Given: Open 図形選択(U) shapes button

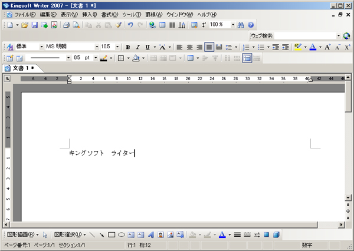Looking at the screenshot, I should click(x=70, y=235).
